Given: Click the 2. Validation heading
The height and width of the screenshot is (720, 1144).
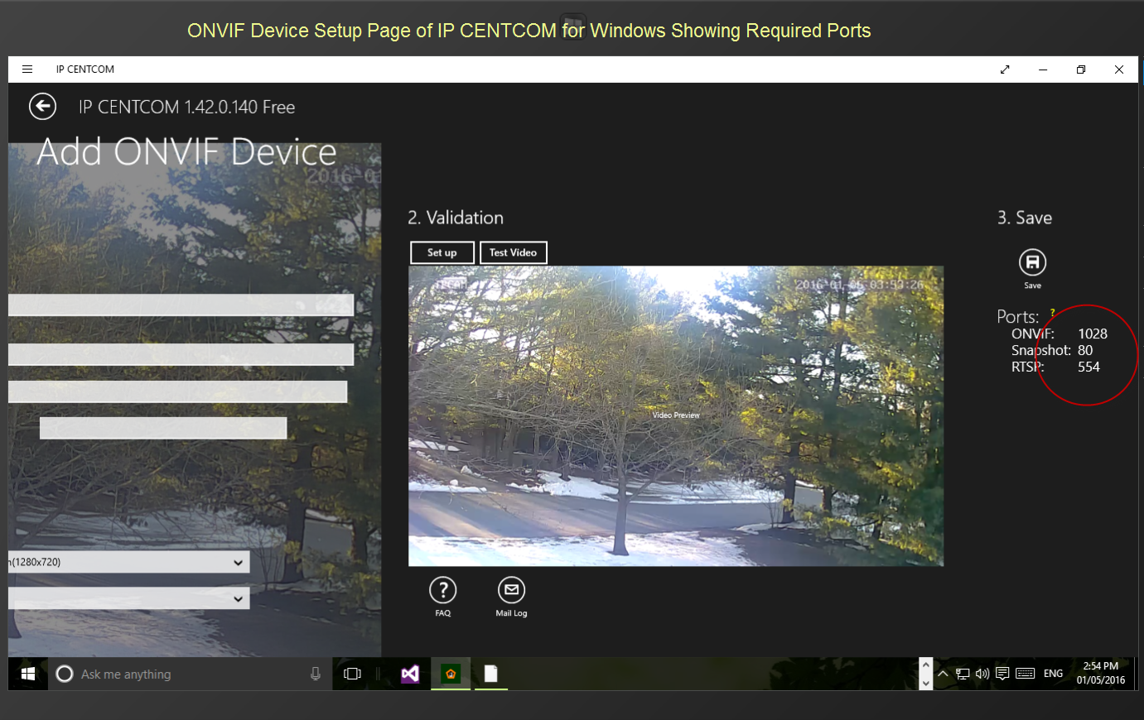Looking at the screenshot, I should click(456, 218).
